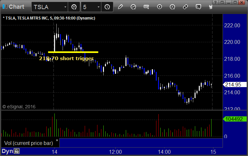The height and width of the screenshot is (156, 248).
Task: Click the Chart title text
Action: pyautogui.click(x=16, y=7)
